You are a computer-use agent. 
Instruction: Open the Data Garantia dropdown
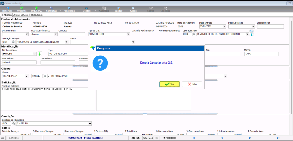[27, 34]
